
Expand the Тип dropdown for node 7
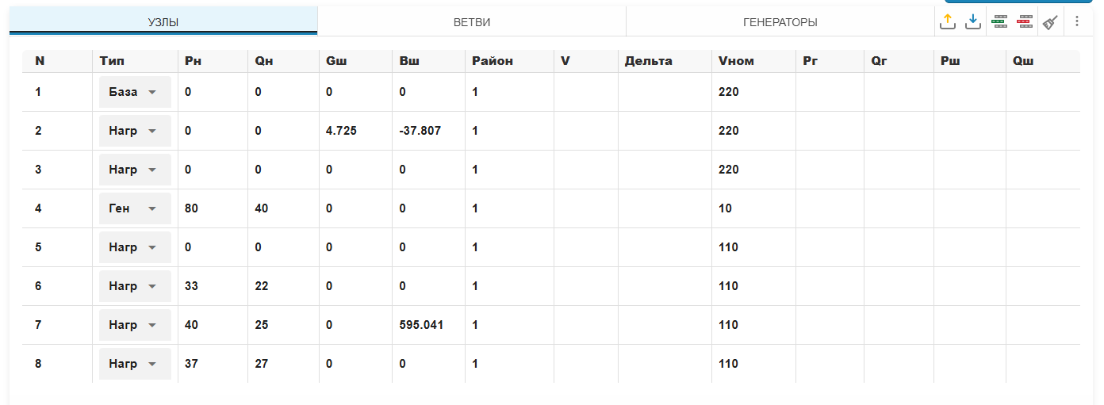135,325
